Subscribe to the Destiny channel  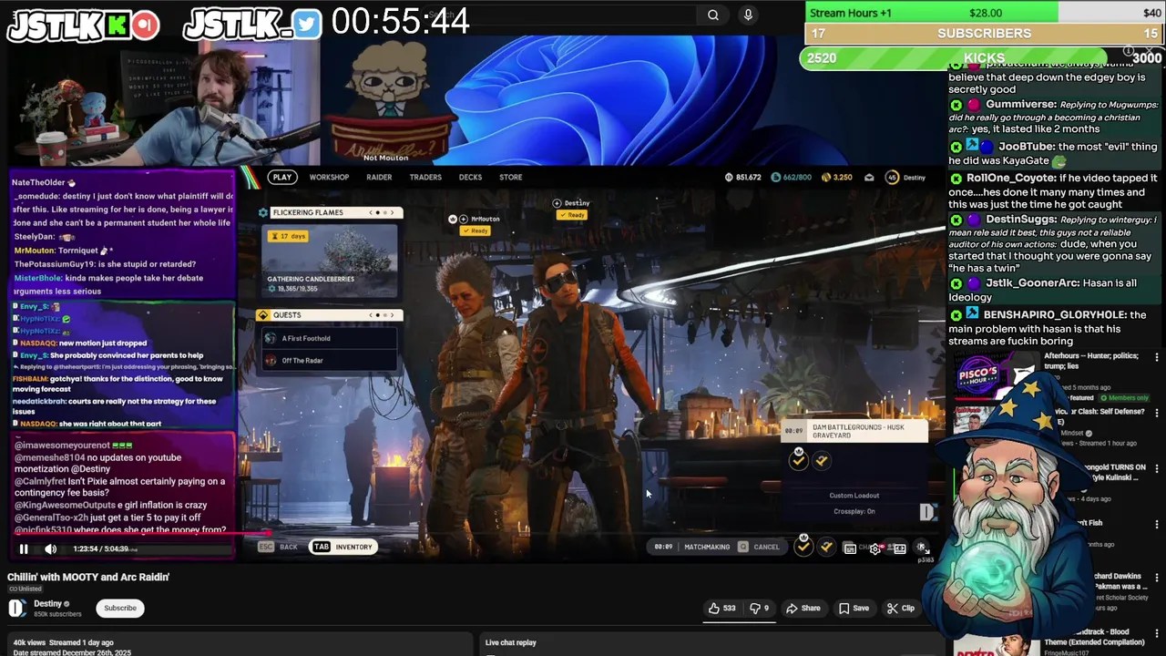pyautogui.click(x=120, y=608)
